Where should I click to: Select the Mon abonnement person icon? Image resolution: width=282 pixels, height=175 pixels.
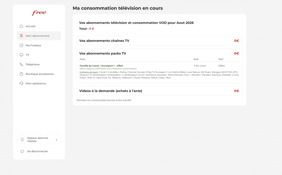pyautogui.click(x=22, y=36)
